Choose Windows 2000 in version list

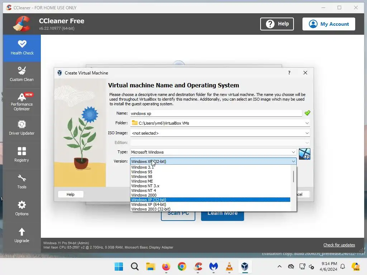point(210,195)
